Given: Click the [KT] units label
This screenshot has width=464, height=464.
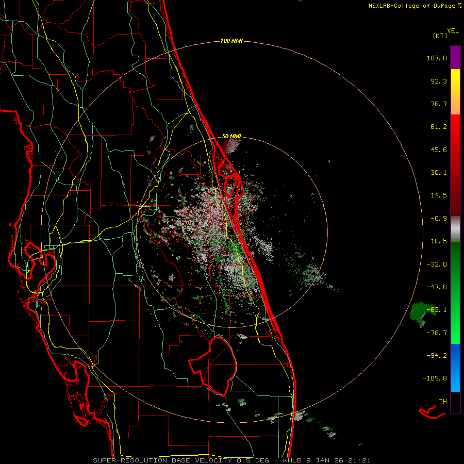Looking at the screenshot, I should (440, 36).
